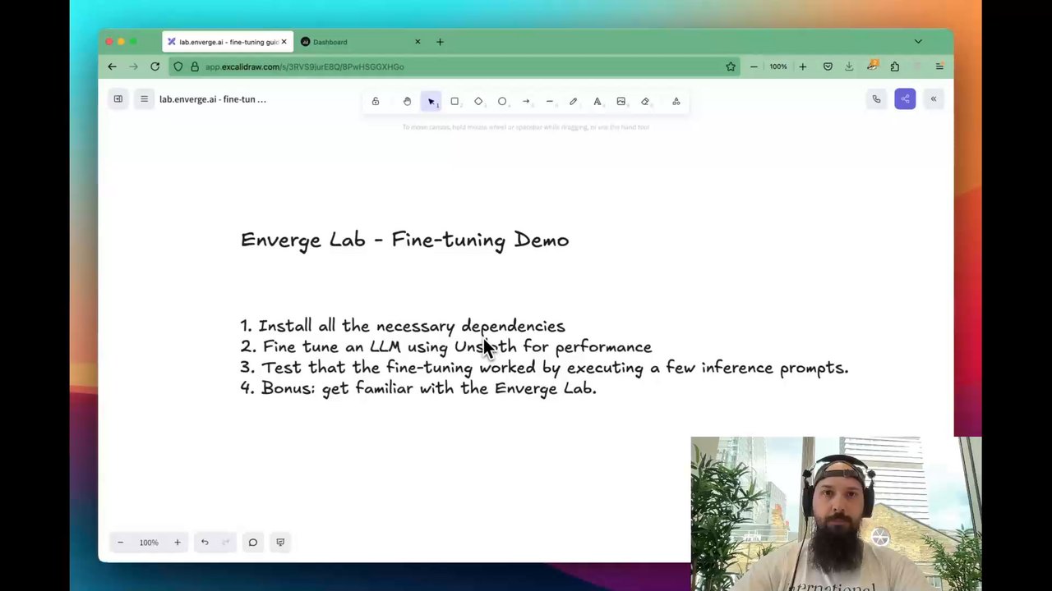Screen dimensions: 1052x591
Task: Open the browser application menu
Action: tap(939, 66)
